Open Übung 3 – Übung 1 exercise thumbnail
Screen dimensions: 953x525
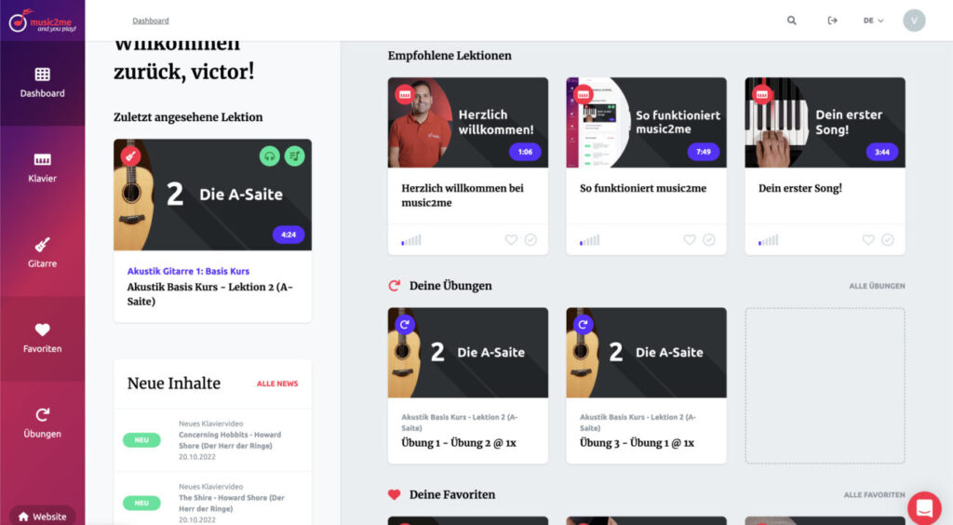[646, 353]
